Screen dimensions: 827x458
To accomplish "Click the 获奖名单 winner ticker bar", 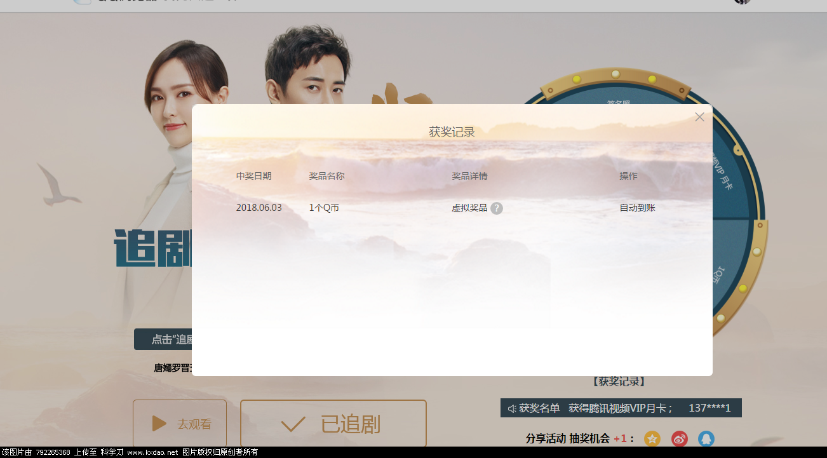I will (621, 408).
